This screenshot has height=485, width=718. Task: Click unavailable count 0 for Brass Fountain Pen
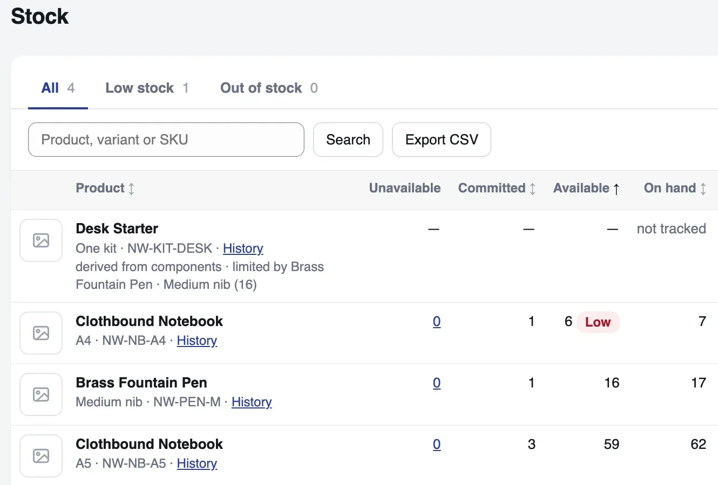[437, 383]
